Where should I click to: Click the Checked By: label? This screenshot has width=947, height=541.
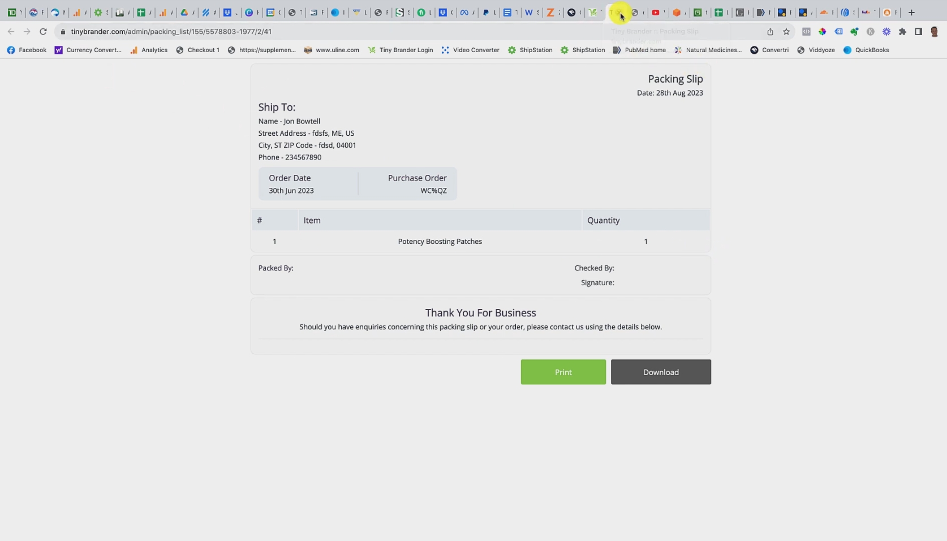click(594, 268)
